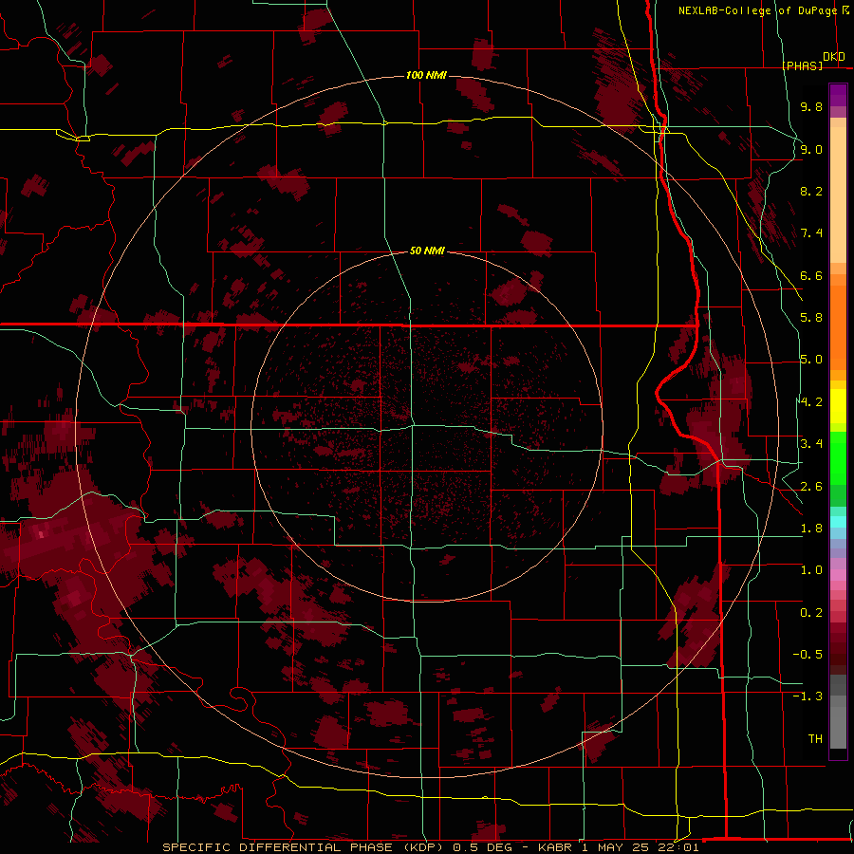Click the 50 NMI range ring label
Viewport: 854px width, 854px height.
click(427, 251)
